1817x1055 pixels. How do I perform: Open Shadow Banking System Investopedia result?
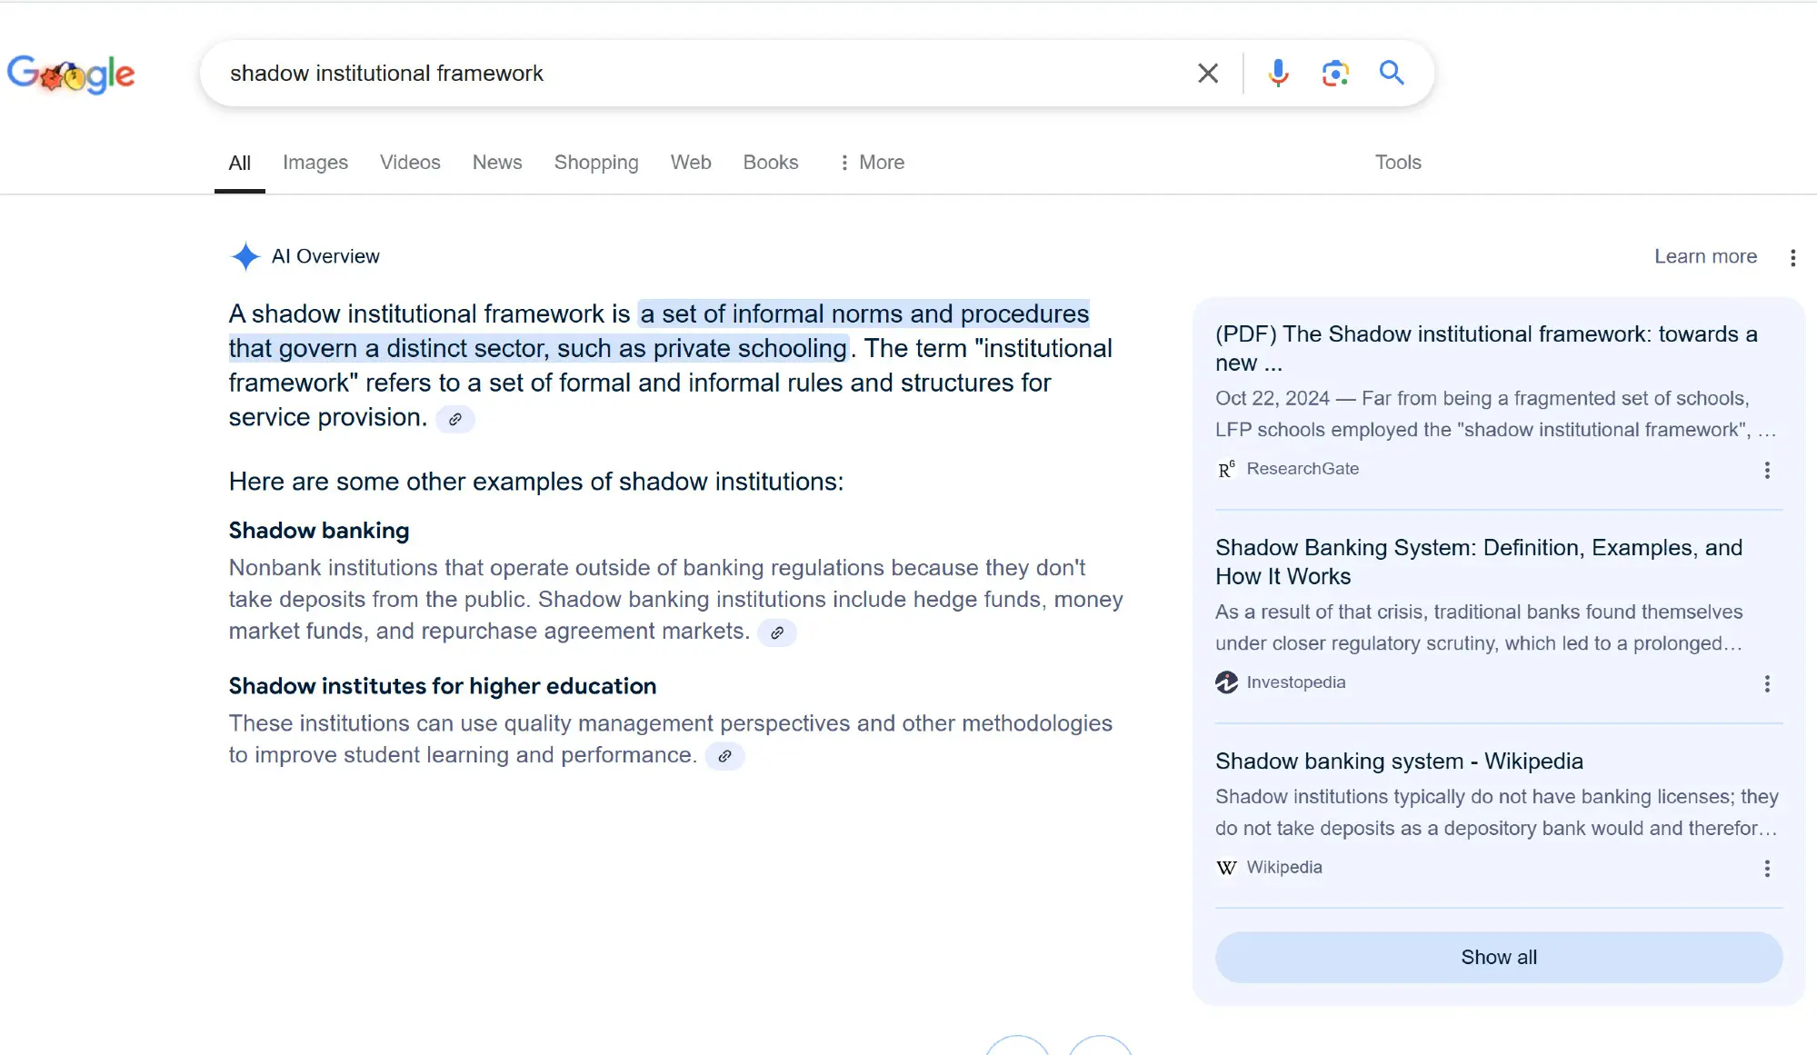pos(1479,562)
